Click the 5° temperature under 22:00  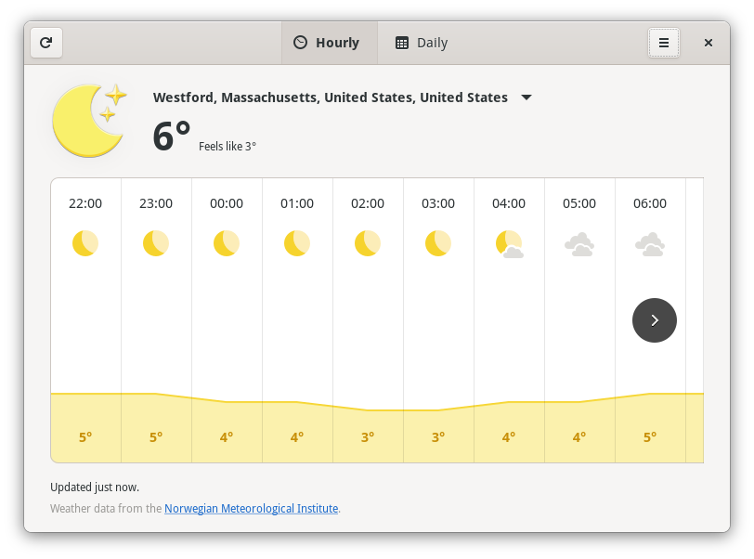tap(85, 436)
